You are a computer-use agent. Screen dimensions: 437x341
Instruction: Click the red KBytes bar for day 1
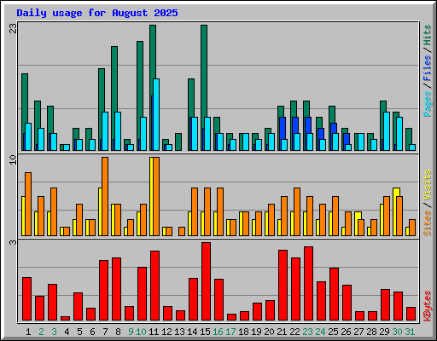click(x=26, y=298)
